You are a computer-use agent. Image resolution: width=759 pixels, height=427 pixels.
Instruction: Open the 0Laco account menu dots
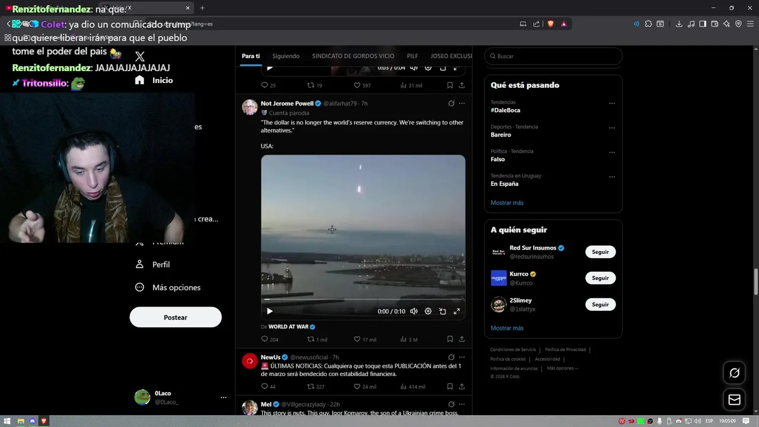coord(224,397)
